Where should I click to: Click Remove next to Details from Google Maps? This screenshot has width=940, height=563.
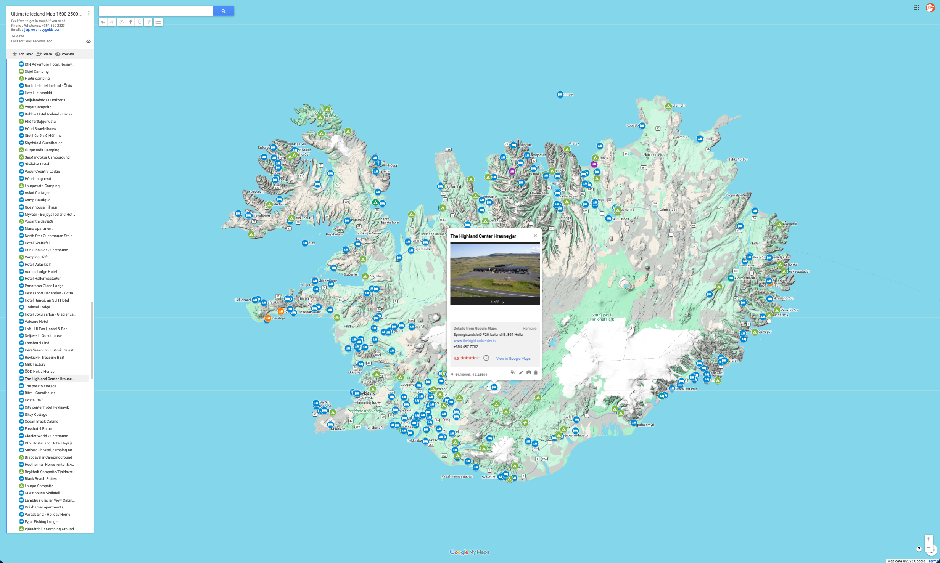[x=530, y=328]
